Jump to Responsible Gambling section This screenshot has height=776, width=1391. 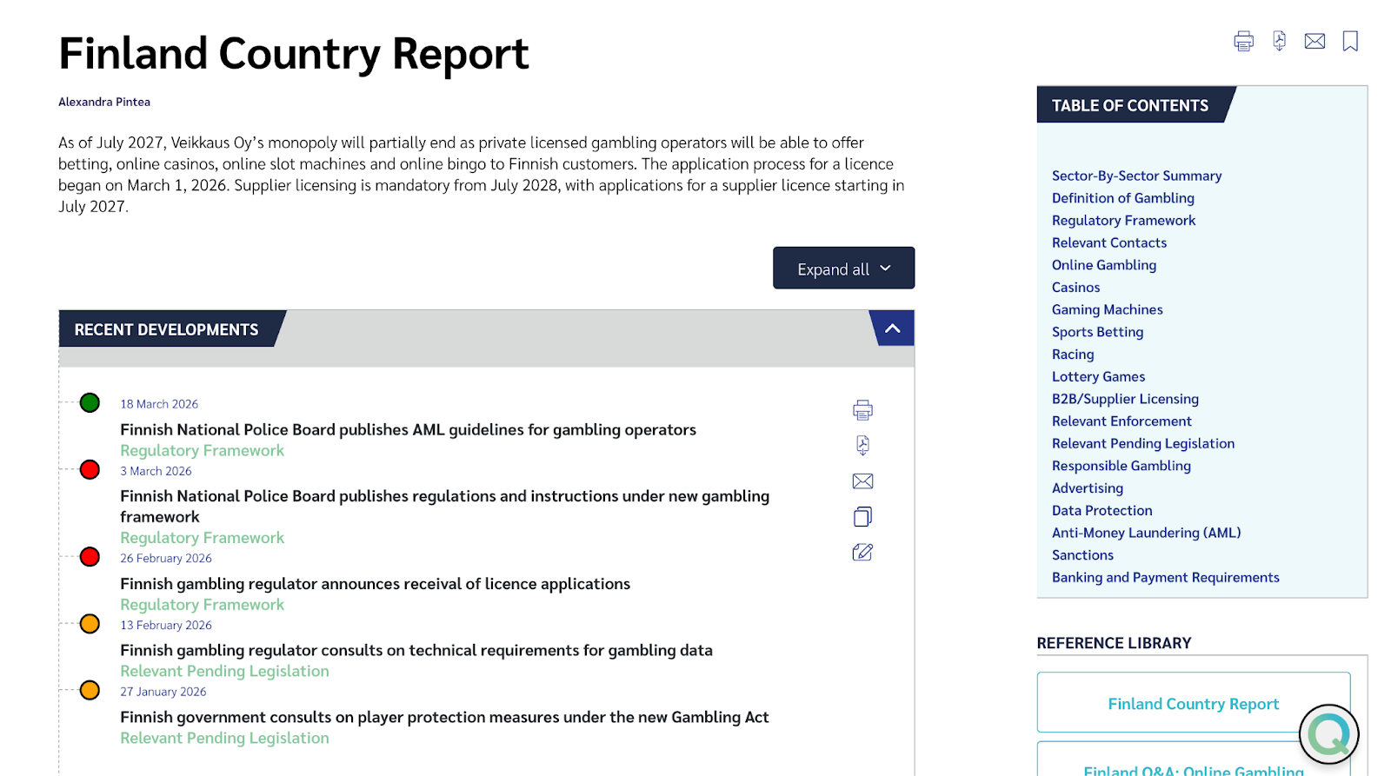pos(1121,466)
